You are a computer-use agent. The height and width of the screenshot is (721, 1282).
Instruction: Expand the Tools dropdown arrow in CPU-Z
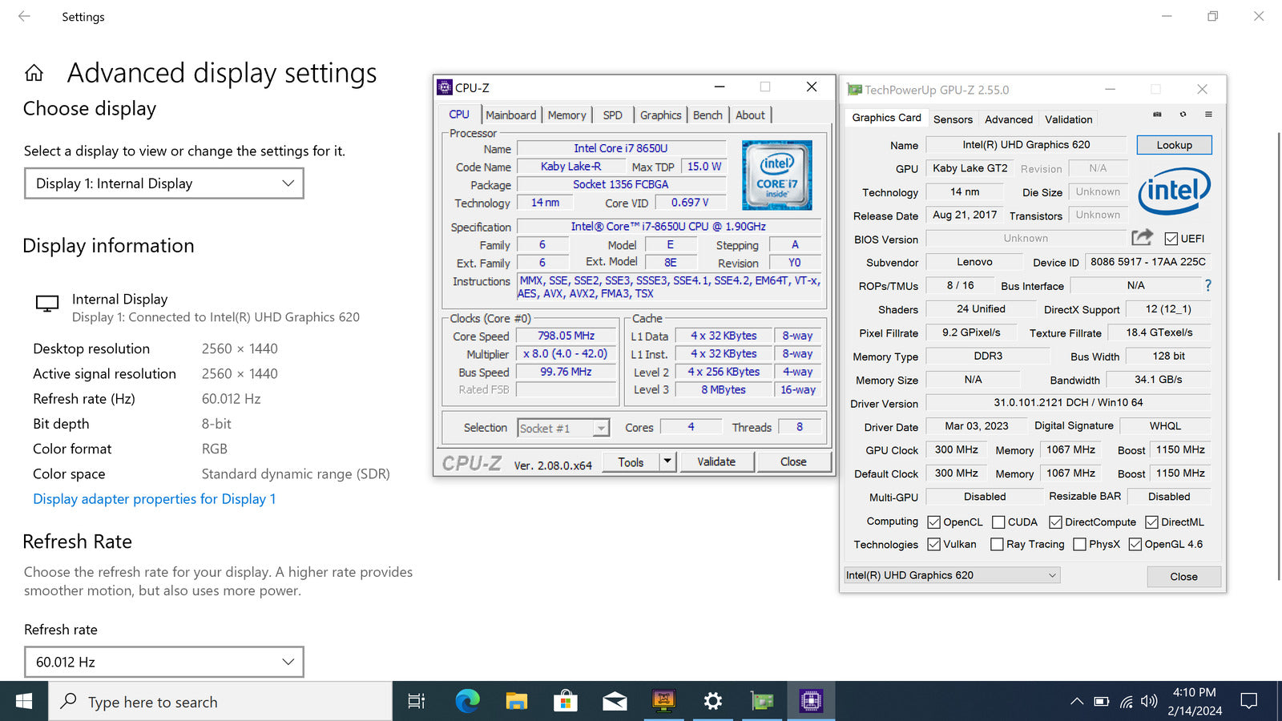(x=667, y=461)
